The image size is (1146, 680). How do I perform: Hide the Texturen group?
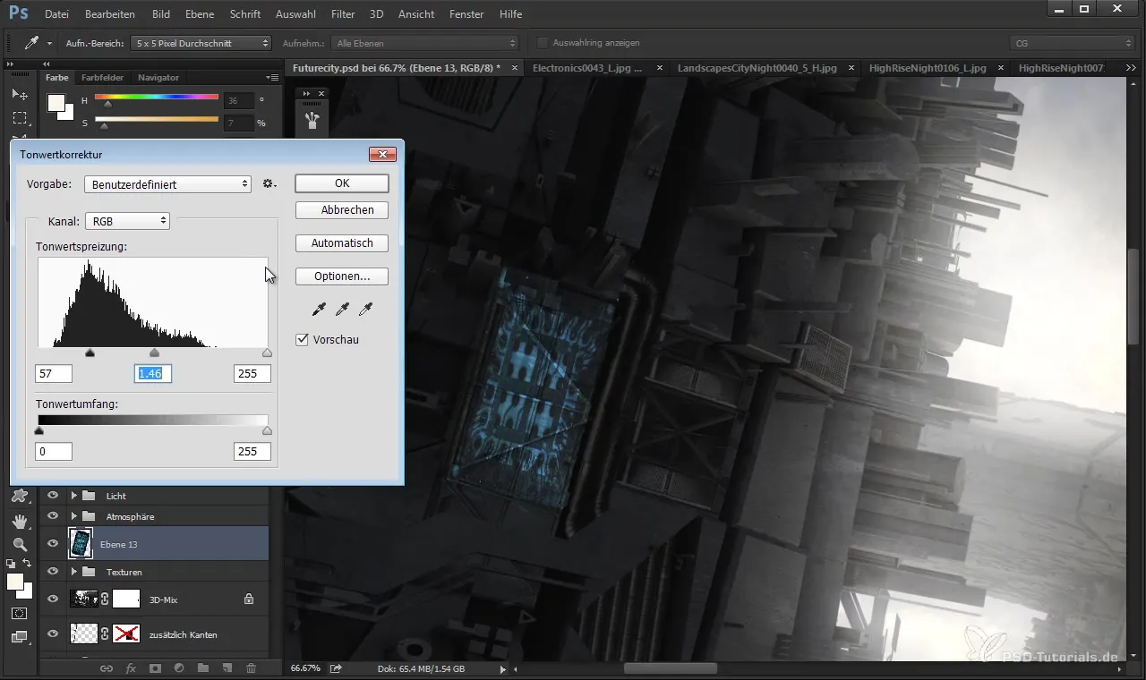pyautogui.click(x=53, y=571)
